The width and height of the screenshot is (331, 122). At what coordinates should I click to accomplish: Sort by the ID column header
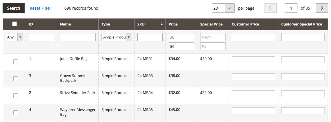pyautogui.click(x=42, y=24)
